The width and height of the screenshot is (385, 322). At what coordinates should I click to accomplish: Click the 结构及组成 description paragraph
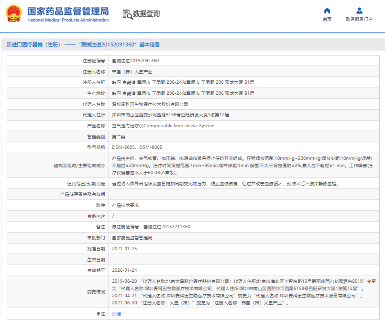click(x=242, y=166)
